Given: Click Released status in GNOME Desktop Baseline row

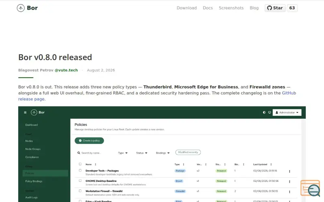Looking at the screenshot, I should (x=221, y=181).
